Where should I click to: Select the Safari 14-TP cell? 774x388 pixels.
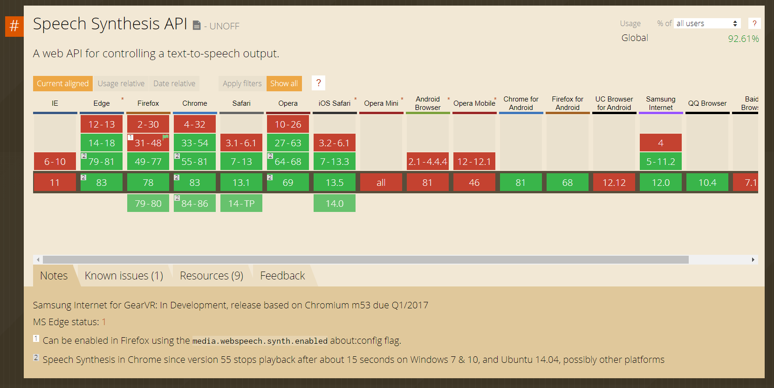pos(241,203)
